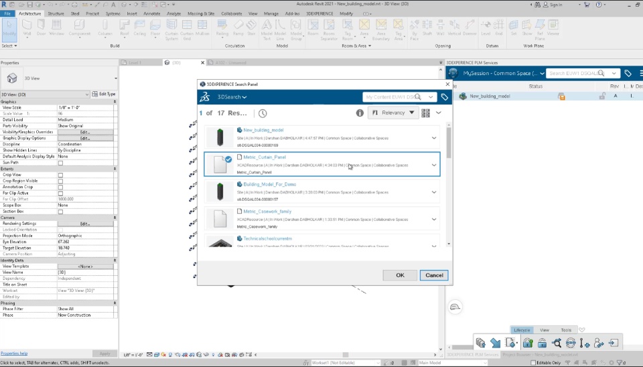Open search history clock in Search Panel
The height and width of the screenshot is (367, 643).
(263, 113)
